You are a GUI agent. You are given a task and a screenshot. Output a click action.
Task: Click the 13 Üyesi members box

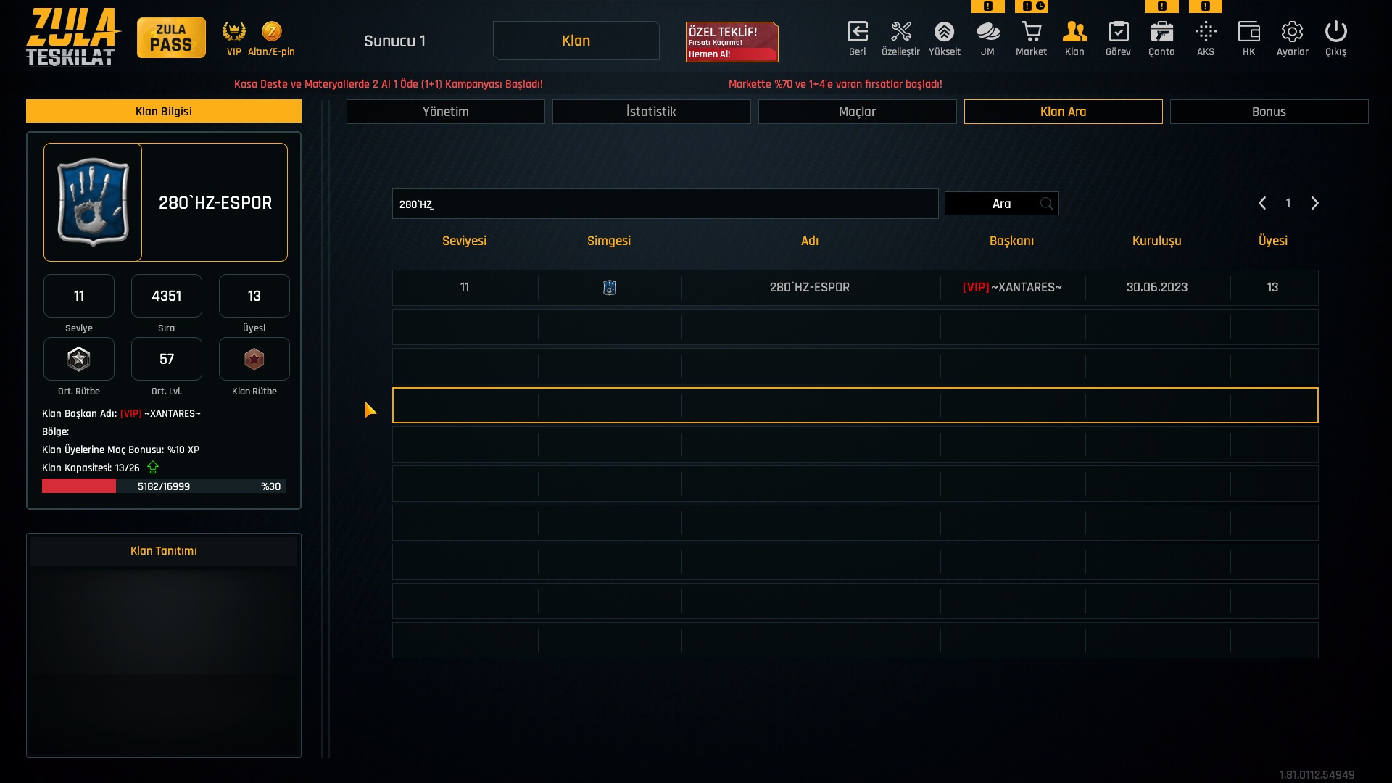point(254,296)
